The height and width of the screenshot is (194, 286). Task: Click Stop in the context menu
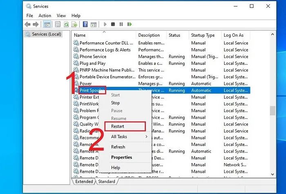click(x=115, y=103)
